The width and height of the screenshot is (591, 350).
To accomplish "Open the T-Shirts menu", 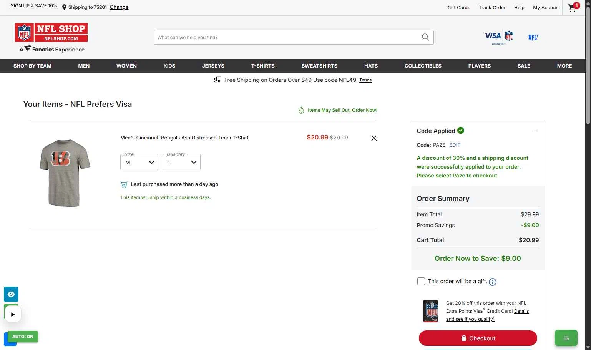I will (263, 66).
